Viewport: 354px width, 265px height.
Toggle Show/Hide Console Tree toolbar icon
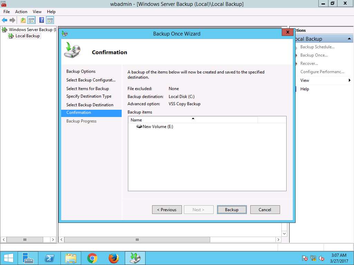click(31, 20)
